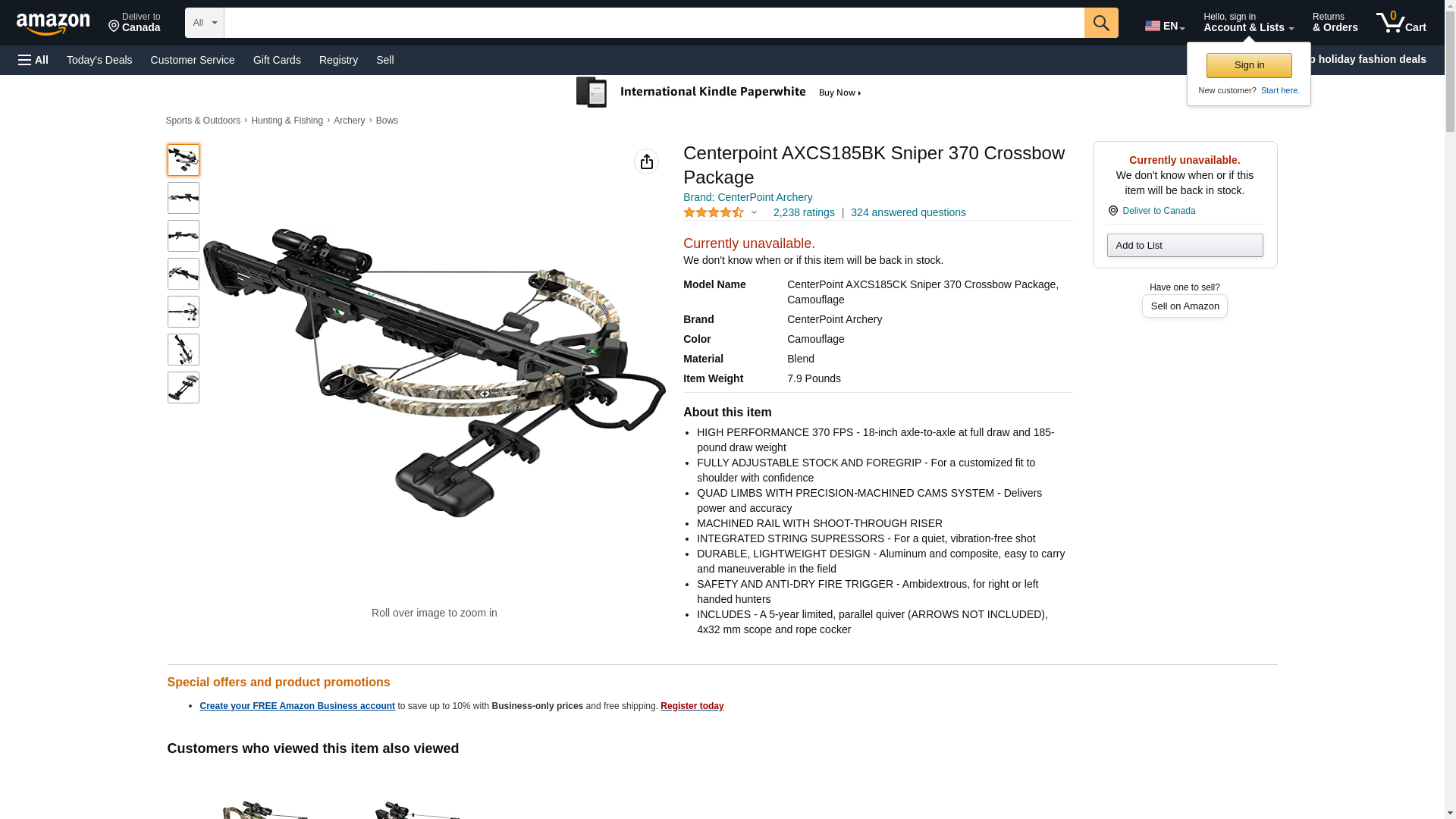Open the All hamburger menu
The height and width of the screenshot is (819, 1456).
(x=33, y=60)
